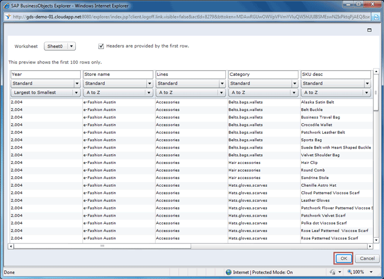Click Hats,gloves,scarves in Leather Gloves row

(248, 201)
